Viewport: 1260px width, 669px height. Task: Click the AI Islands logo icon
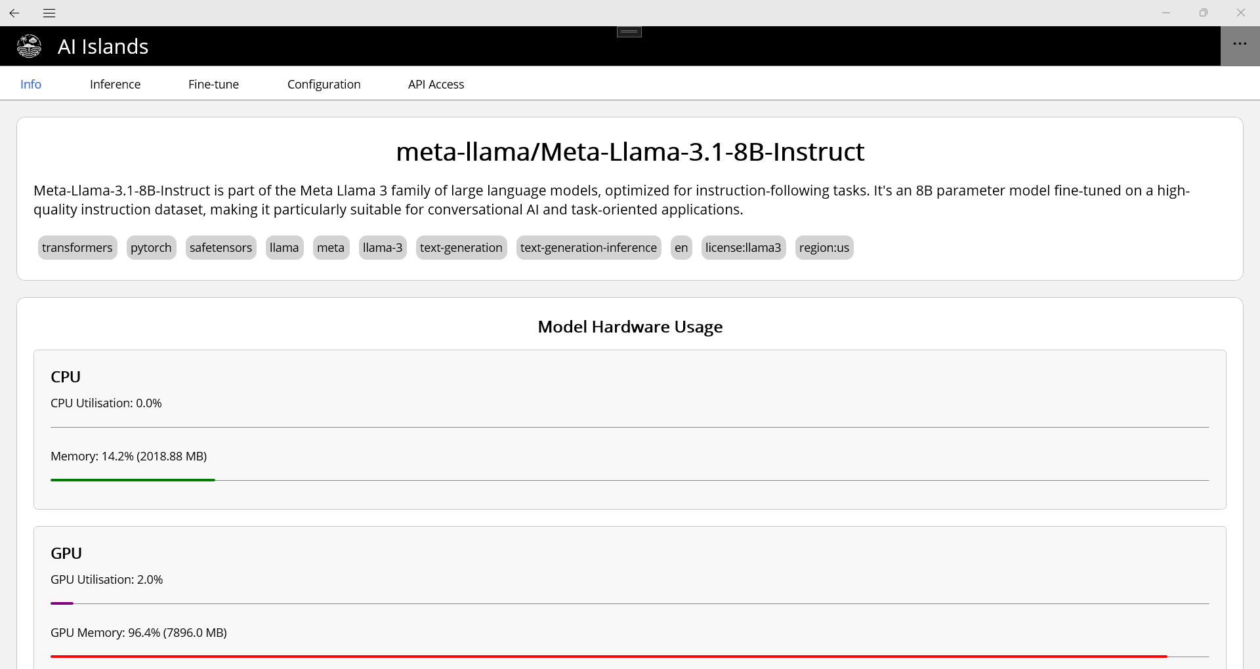(29, 46)
